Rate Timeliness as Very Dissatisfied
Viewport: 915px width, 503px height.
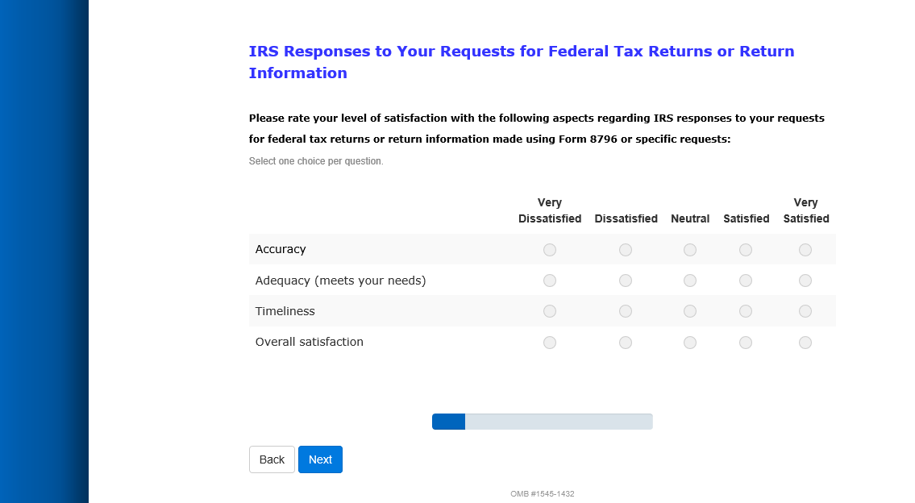[x=550, y=311]
